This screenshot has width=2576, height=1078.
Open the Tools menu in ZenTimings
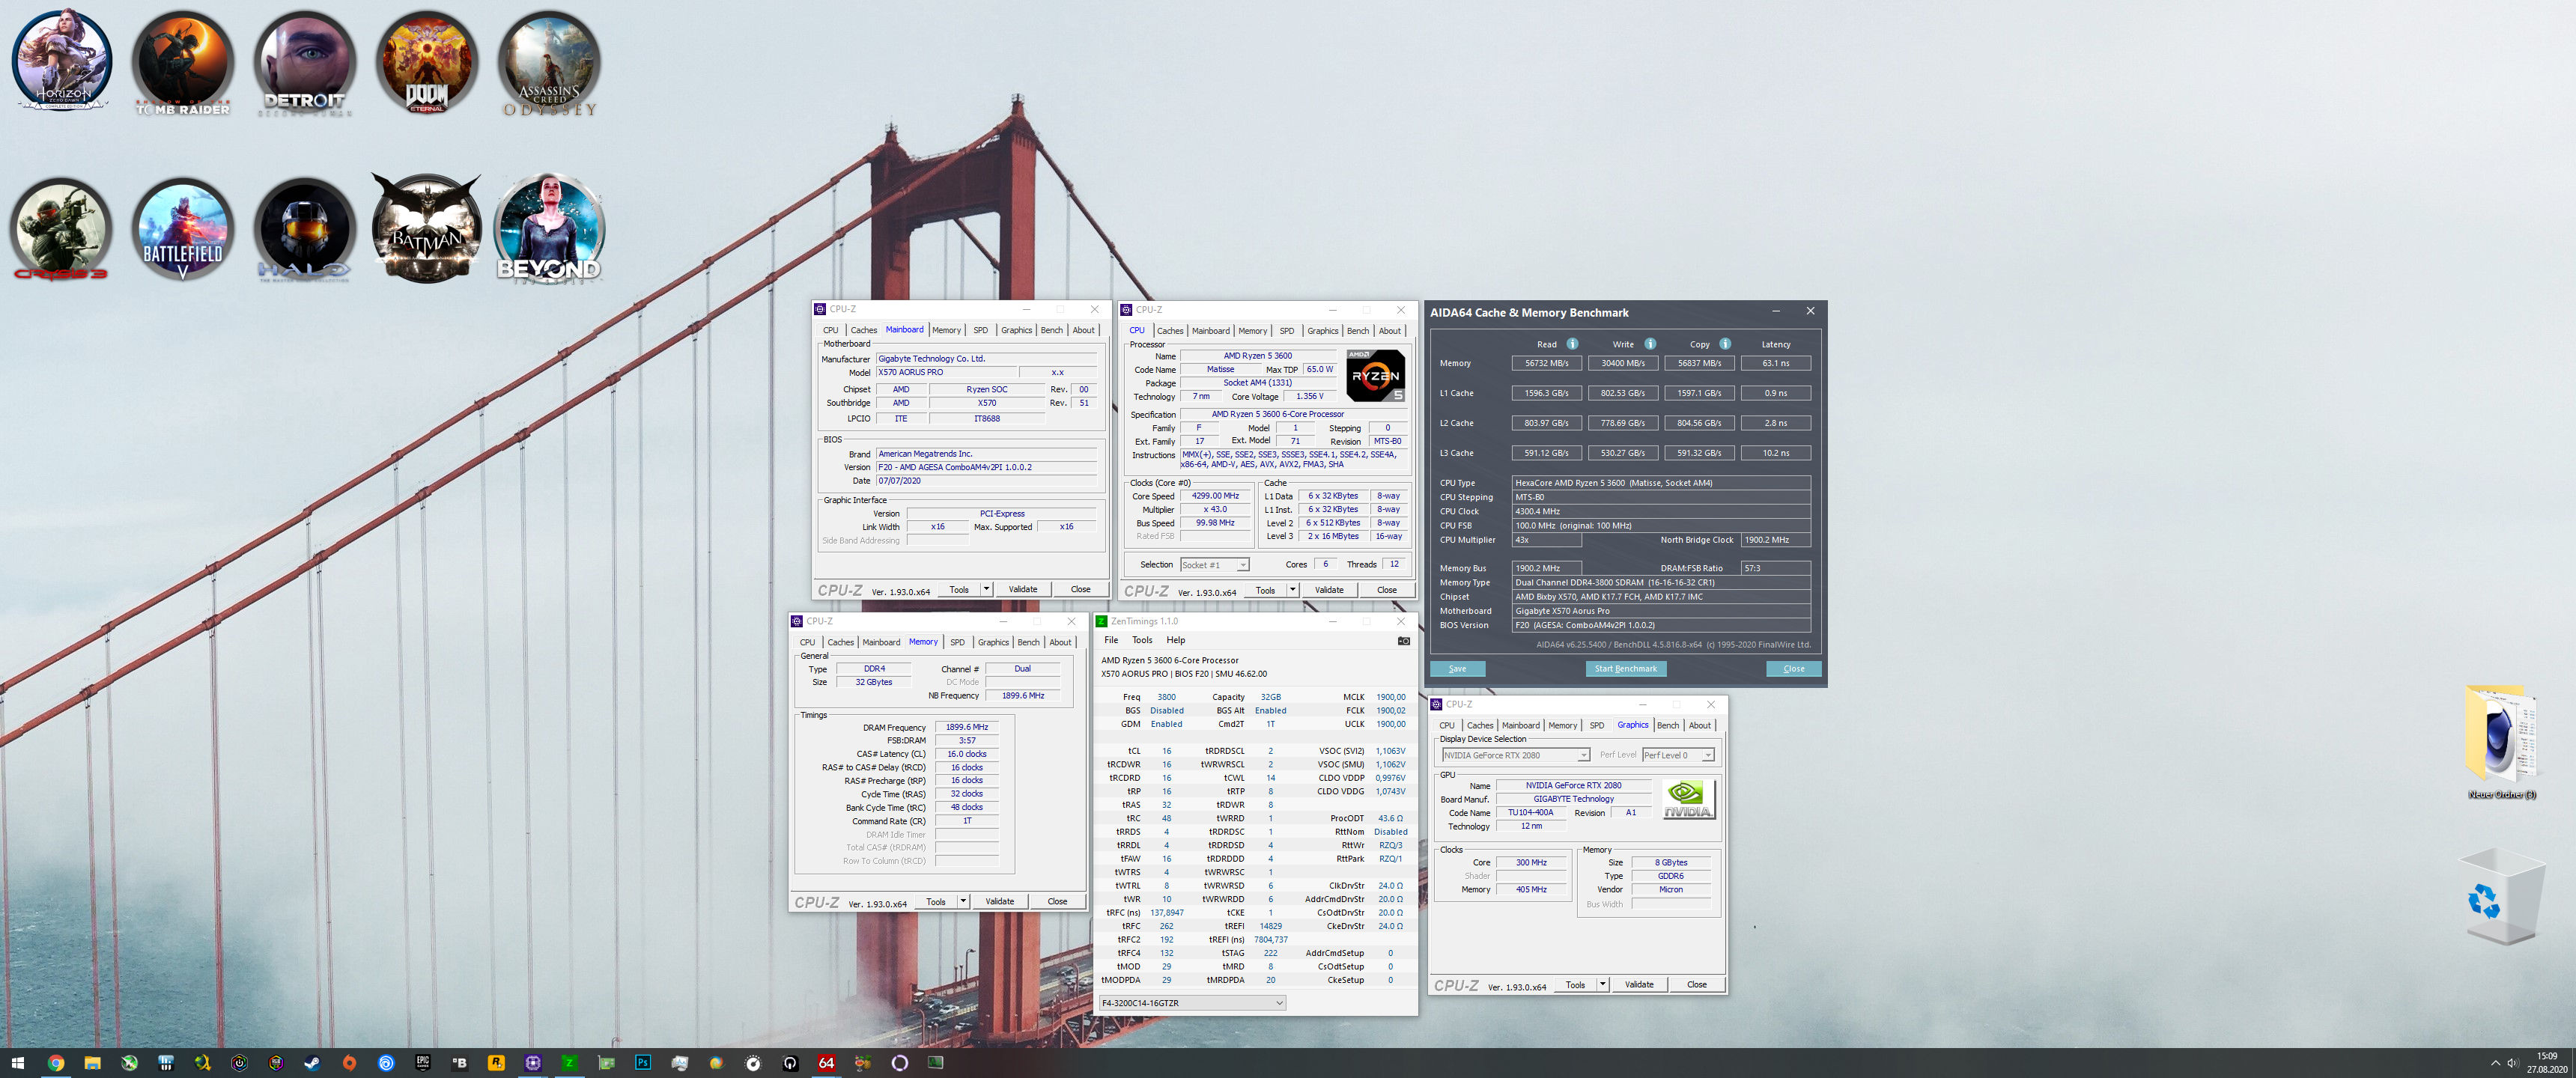1142,640
